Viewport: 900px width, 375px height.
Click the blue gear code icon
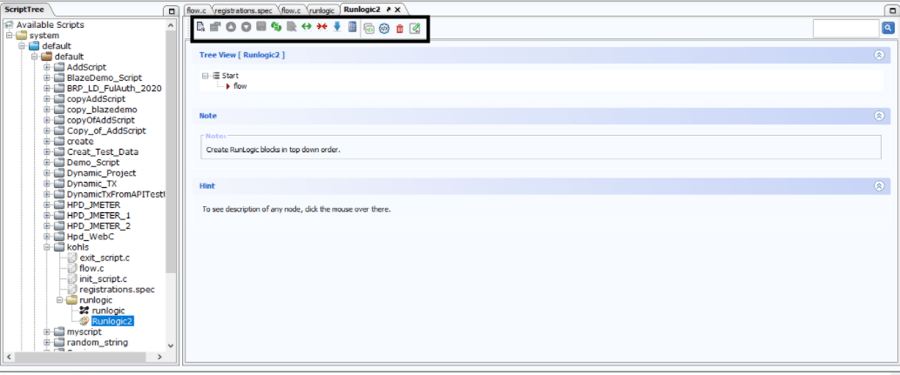click(384, 29)
